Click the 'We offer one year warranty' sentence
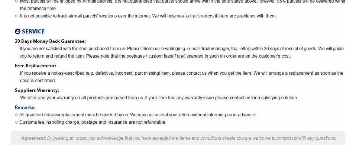Screen dimensions: 356x152 [159, 98]
